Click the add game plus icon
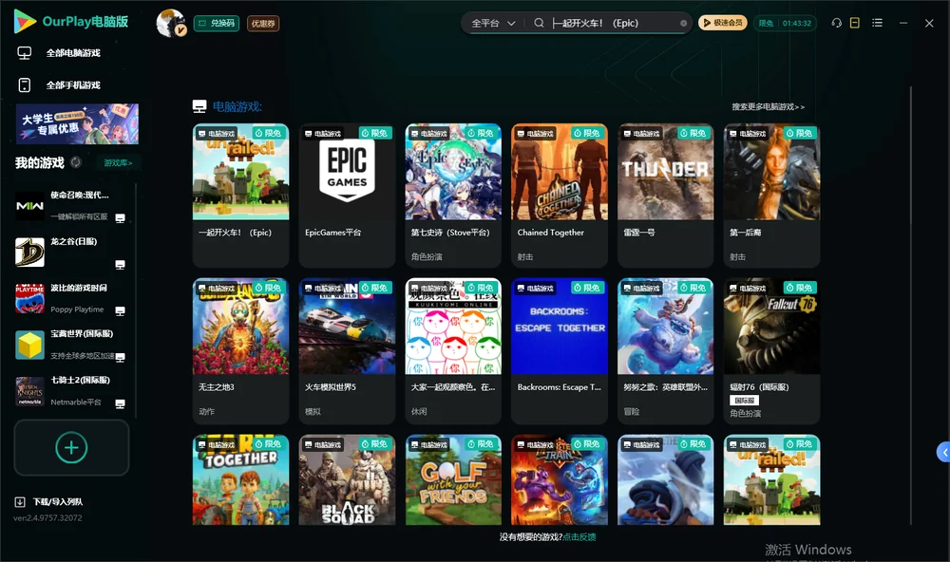The image size is (950, 562). [71, 447]
